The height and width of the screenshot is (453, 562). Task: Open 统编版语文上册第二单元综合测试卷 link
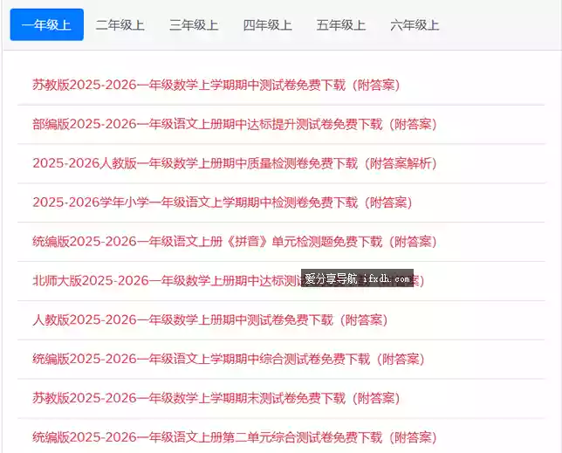pos(235,437)
